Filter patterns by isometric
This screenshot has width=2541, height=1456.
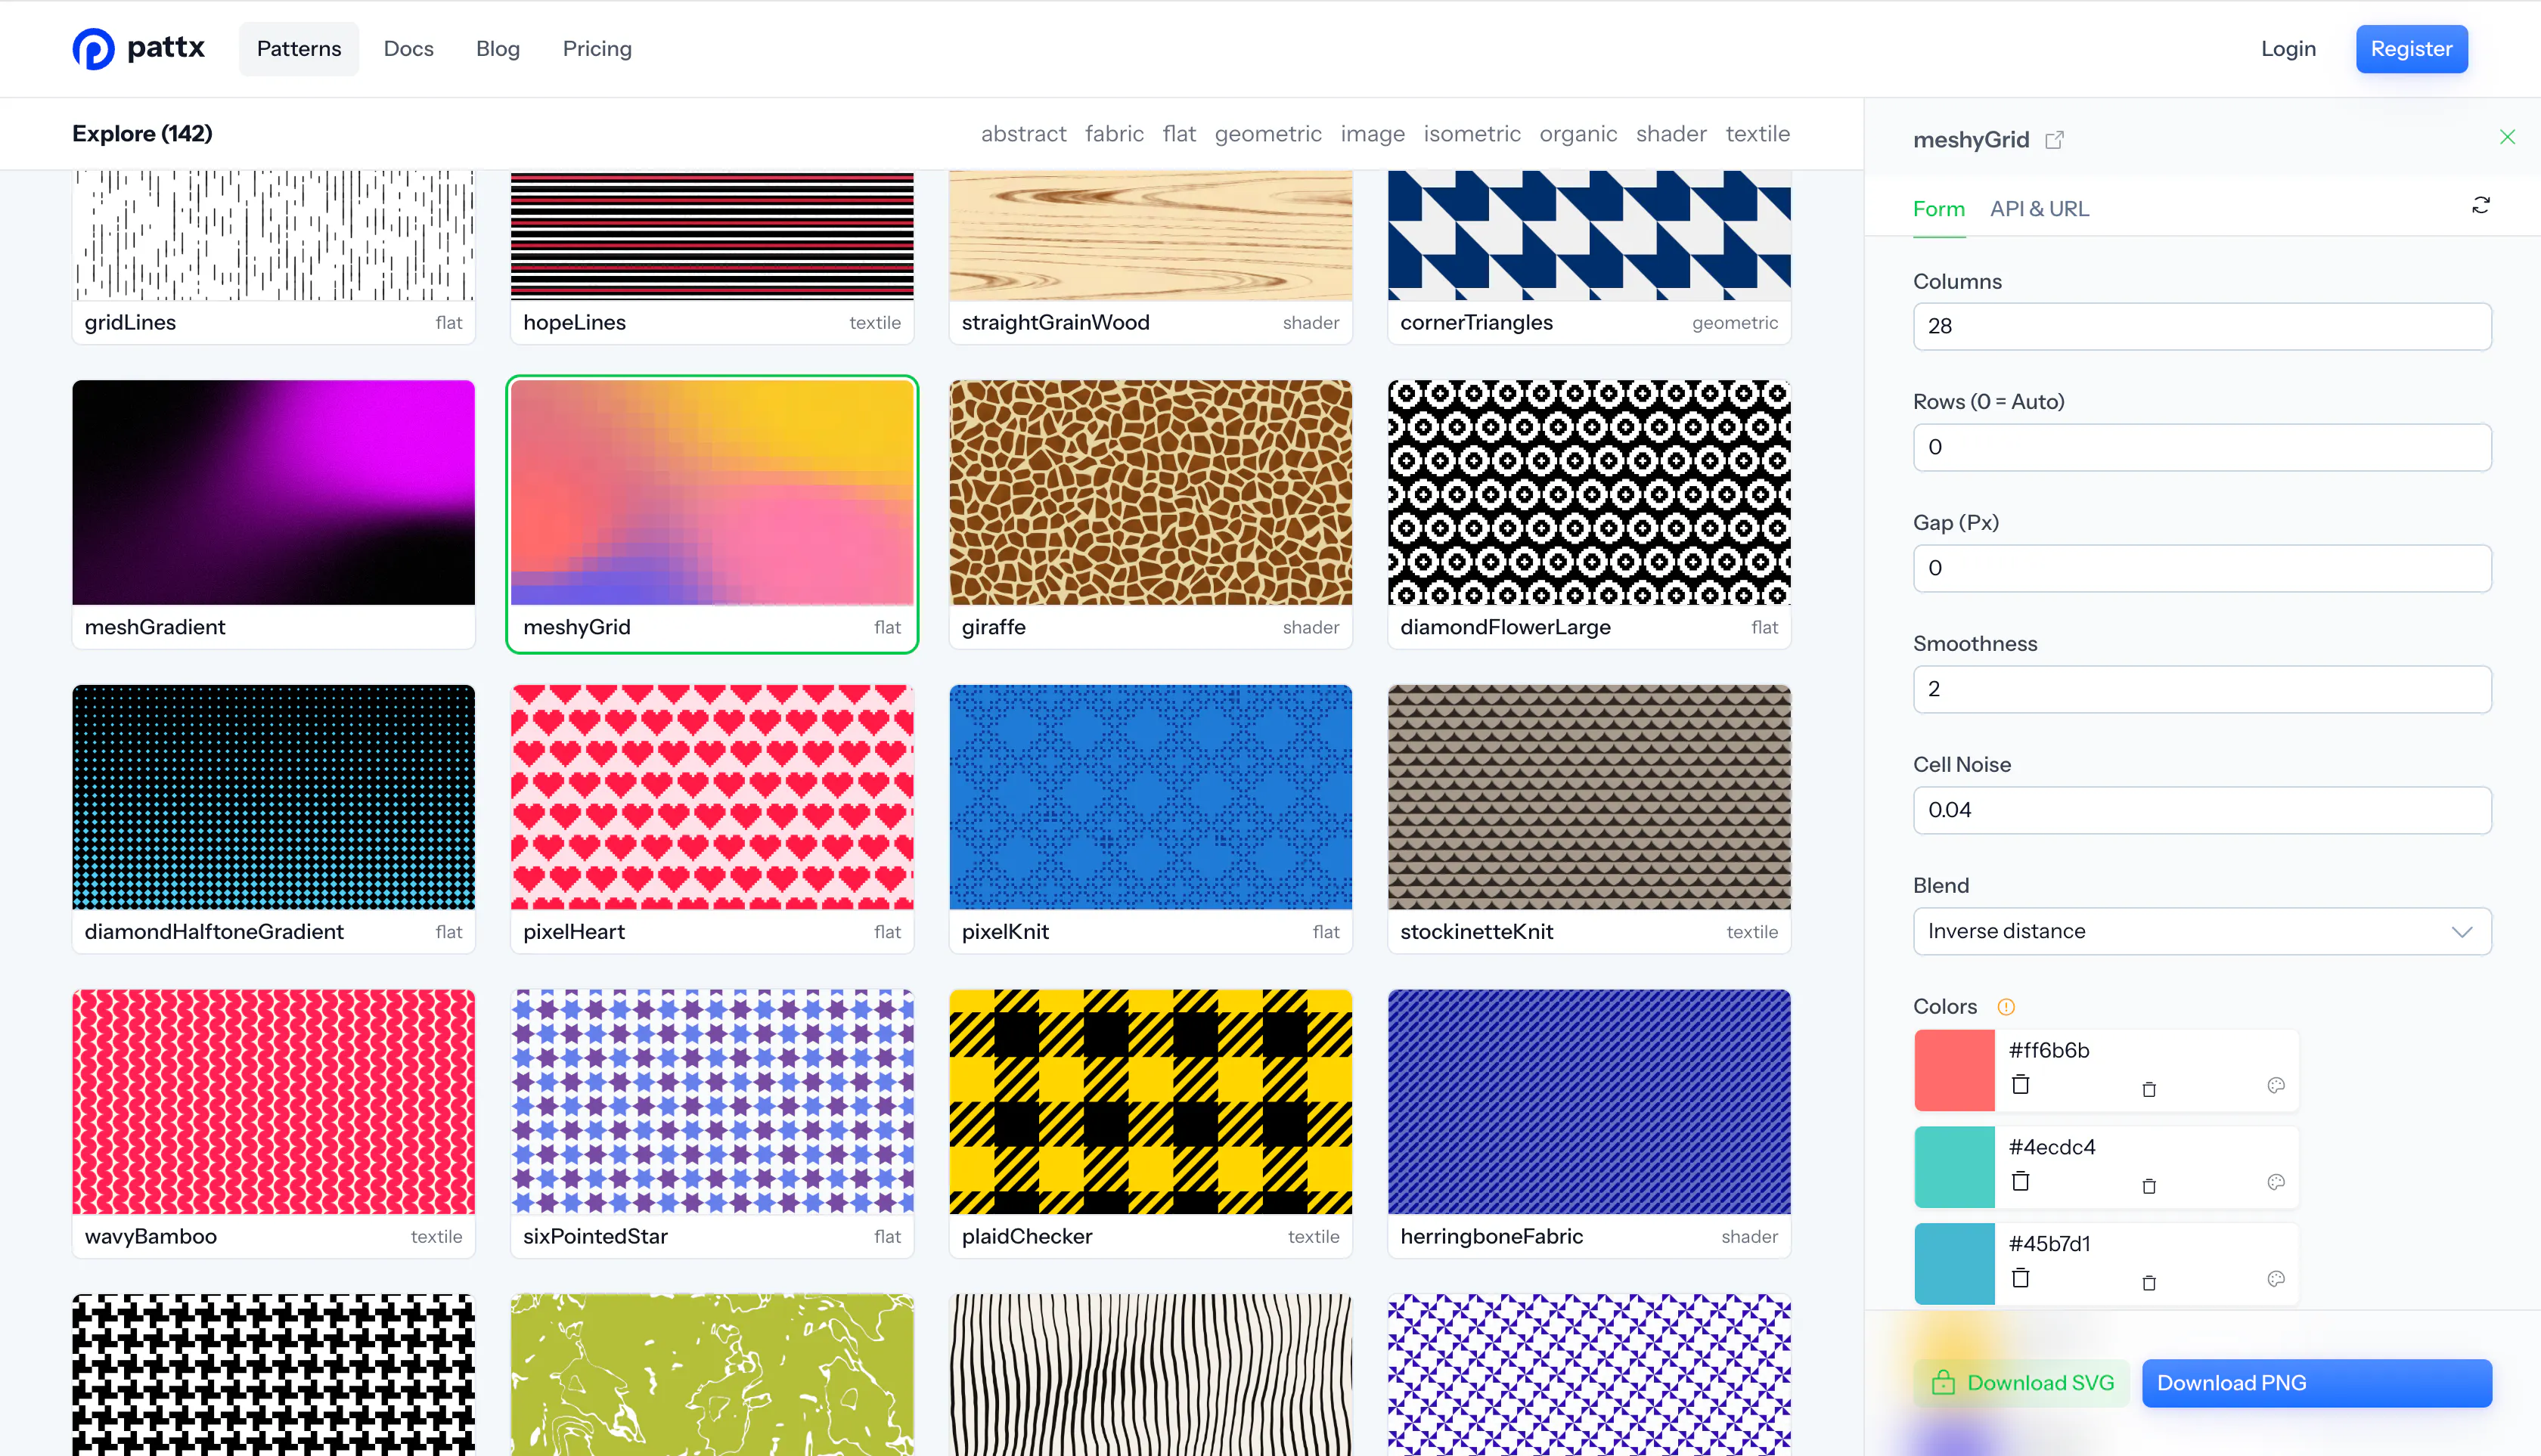pos(1472,134)
